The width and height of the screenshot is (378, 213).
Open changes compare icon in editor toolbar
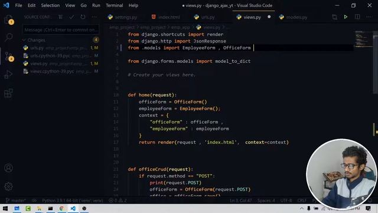(x=334, y=17)
